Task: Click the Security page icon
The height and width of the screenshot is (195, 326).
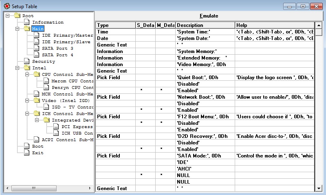Action: click(27, 61)
